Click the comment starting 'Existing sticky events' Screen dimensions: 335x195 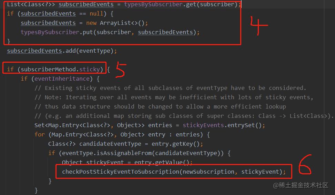pos(170,88)
